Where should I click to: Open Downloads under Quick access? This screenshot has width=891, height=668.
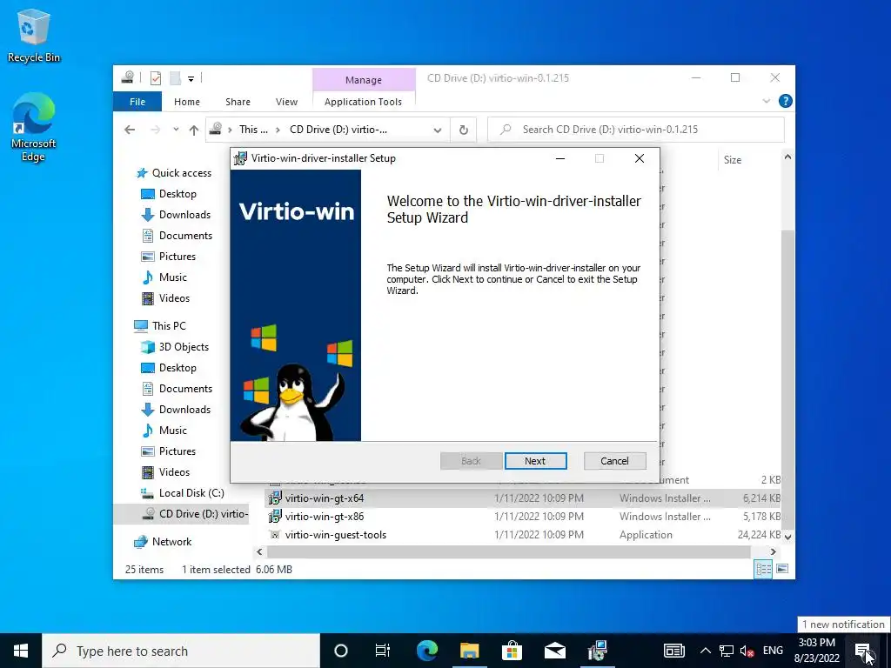click(x=176, y=215)
